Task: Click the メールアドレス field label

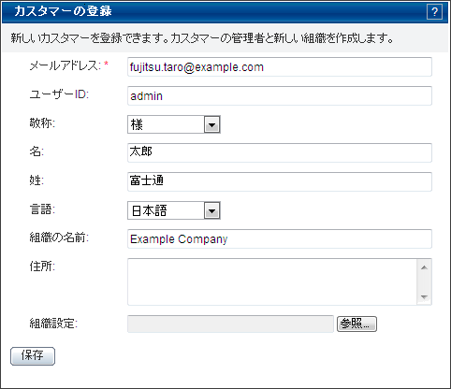Action: (x=65, y=65)
